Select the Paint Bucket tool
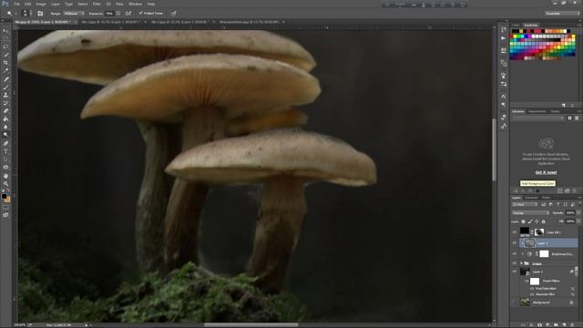Screen dimensions: 583x328 5,119
